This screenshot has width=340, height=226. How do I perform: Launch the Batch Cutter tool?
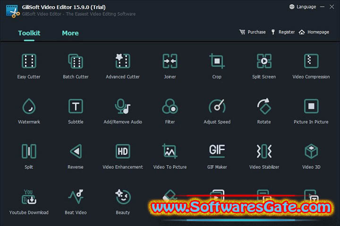point(76,66)
